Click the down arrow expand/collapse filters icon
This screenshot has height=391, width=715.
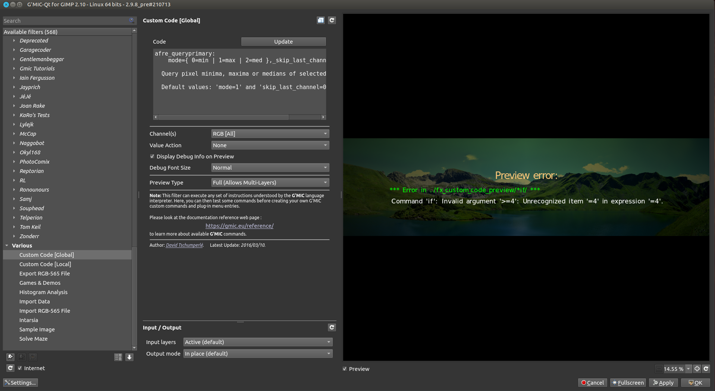click(x=129, y=357)
